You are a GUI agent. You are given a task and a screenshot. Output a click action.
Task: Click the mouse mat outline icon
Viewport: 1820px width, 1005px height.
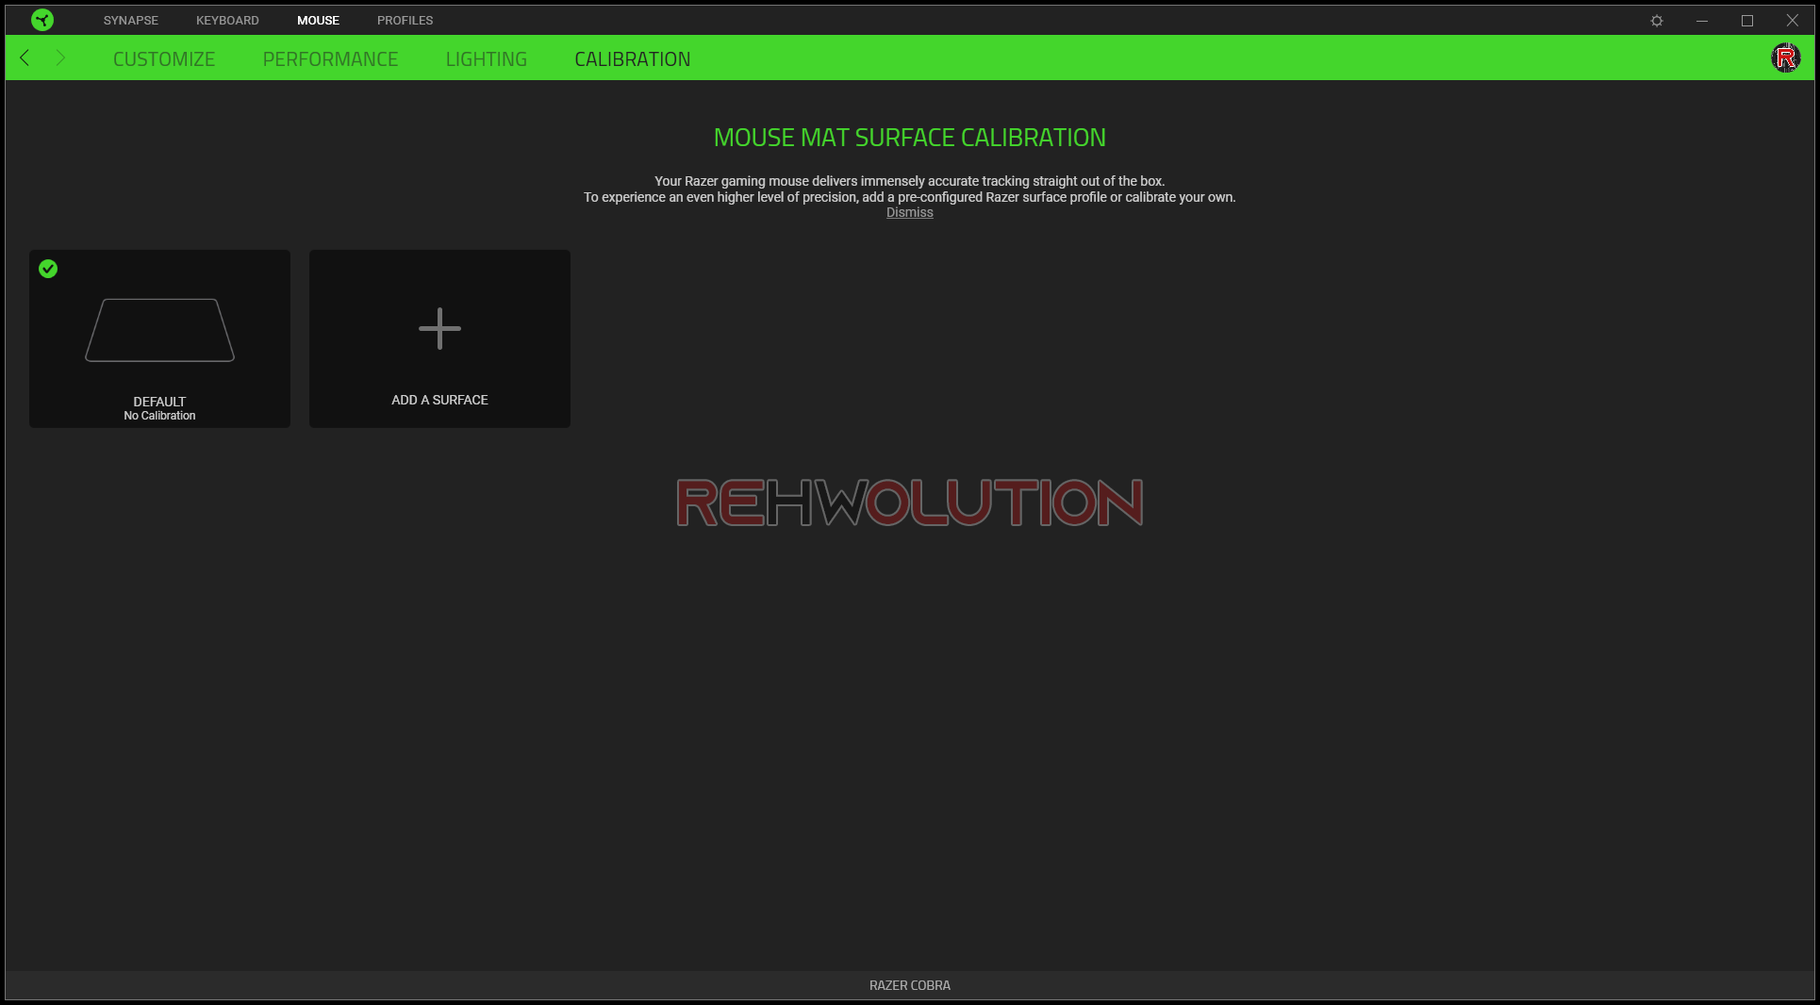coord(159,330)
